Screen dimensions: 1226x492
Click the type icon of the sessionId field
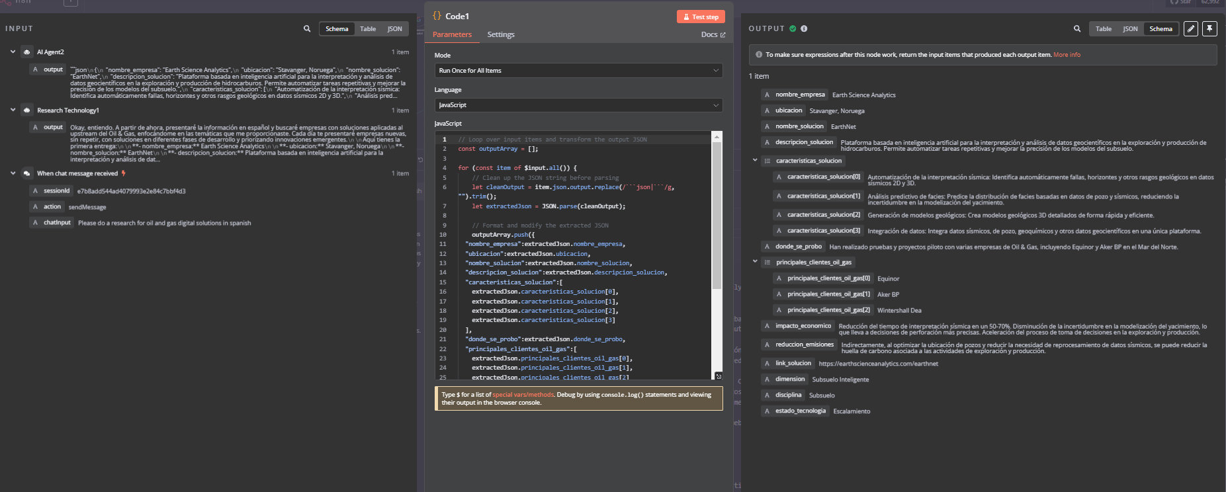coord(35,190)
